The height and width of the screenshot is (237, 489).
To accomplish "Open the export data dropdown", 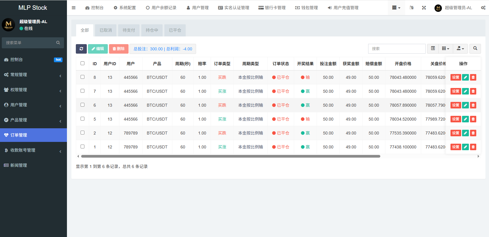I will pyautogui.click(x=460, y=49).
